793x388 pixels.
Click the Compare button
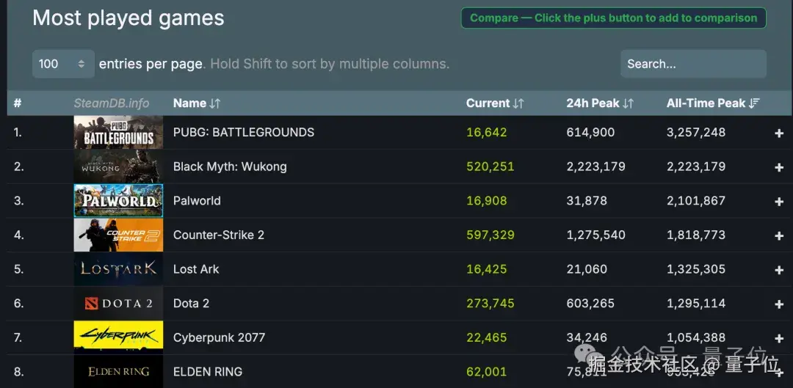click(613, 18)
